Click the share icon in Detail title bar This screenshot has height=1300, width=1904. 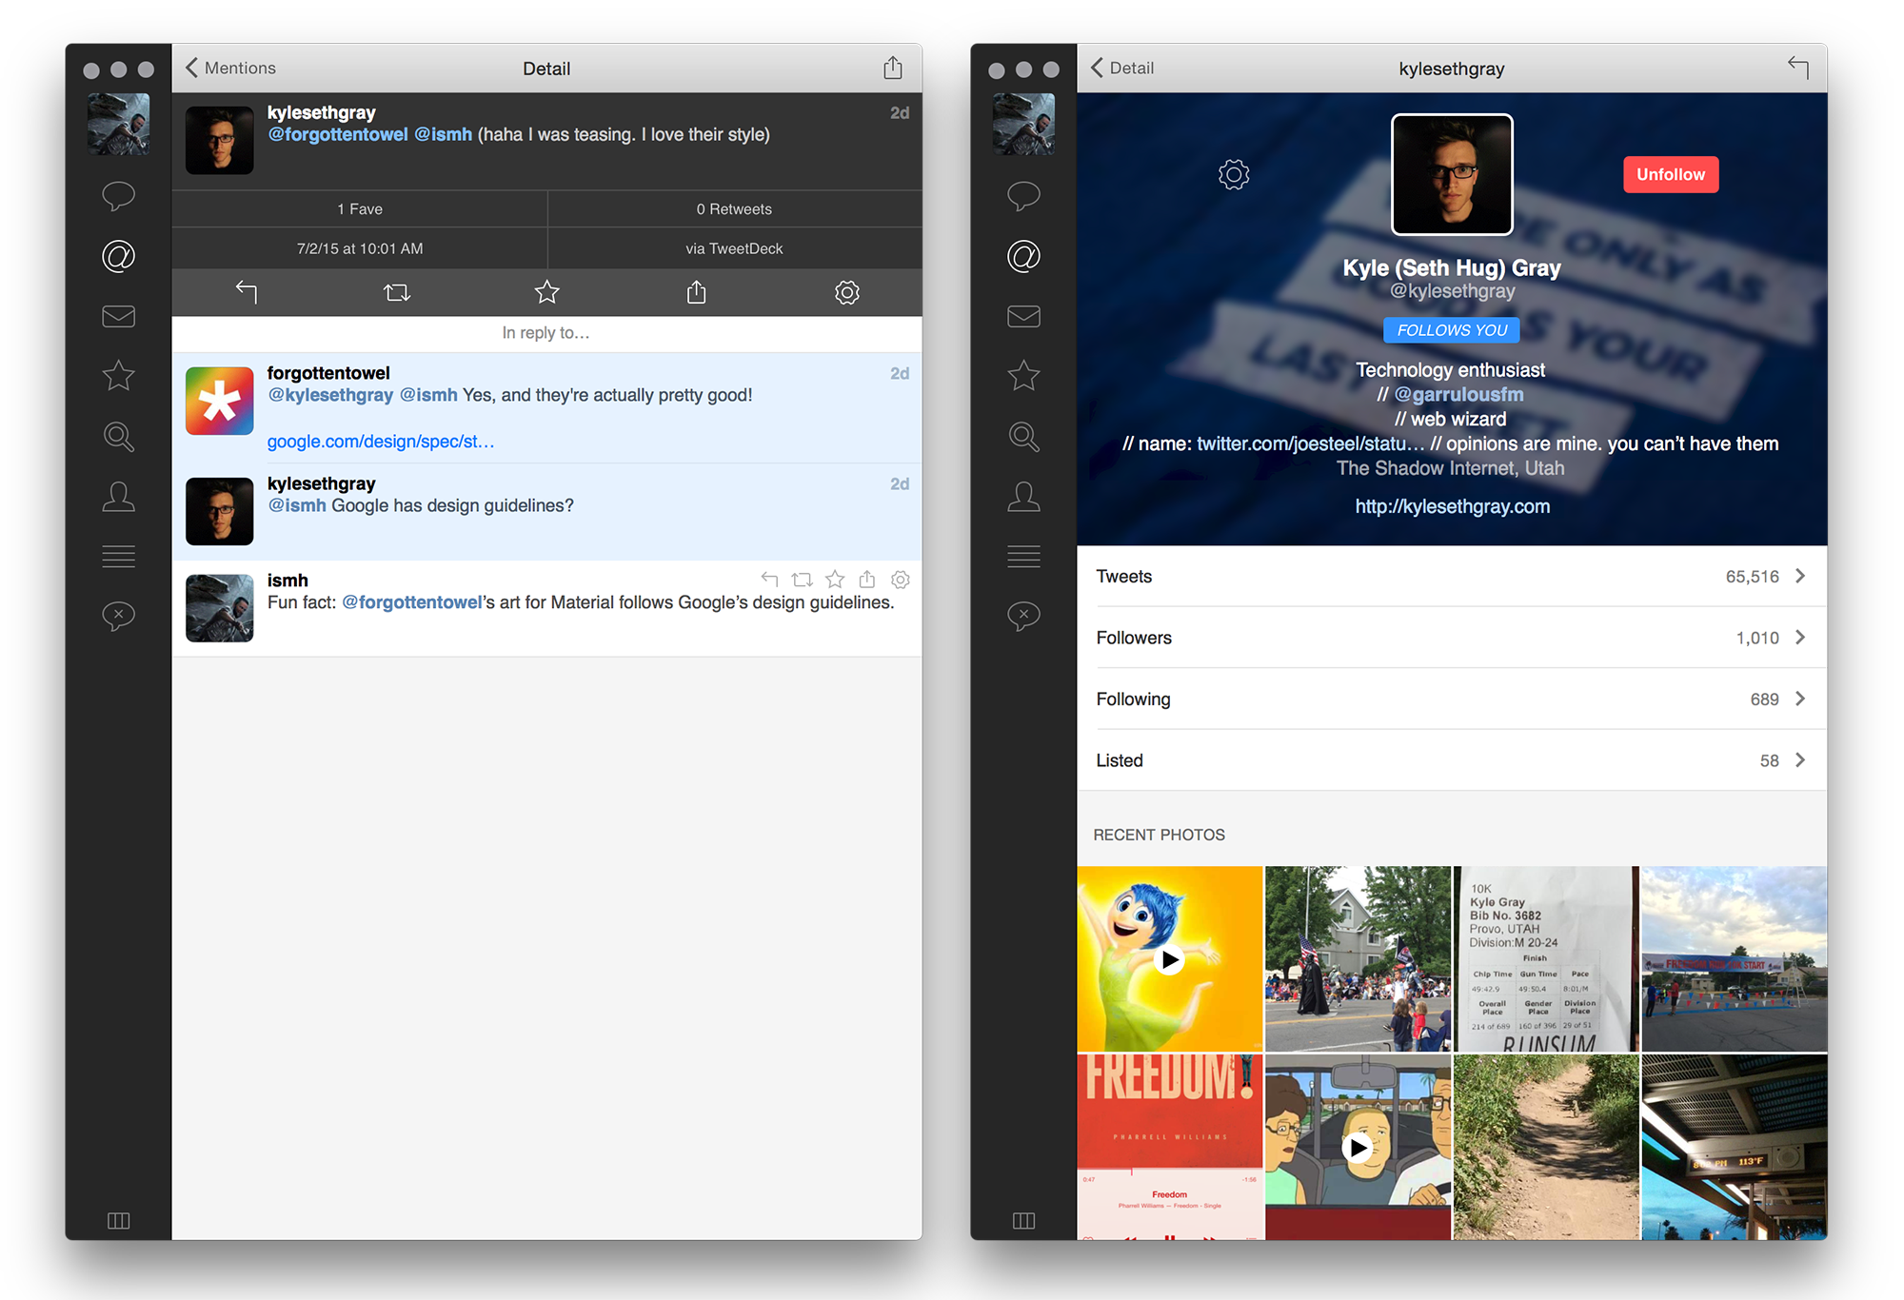(x=892, y=68)
